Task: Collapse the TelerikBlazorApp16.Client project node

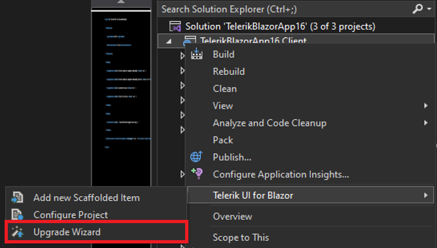Action: (169, 41)
